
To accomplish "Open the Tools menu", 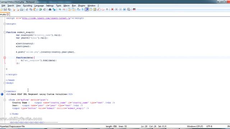I will pos(59,6).
